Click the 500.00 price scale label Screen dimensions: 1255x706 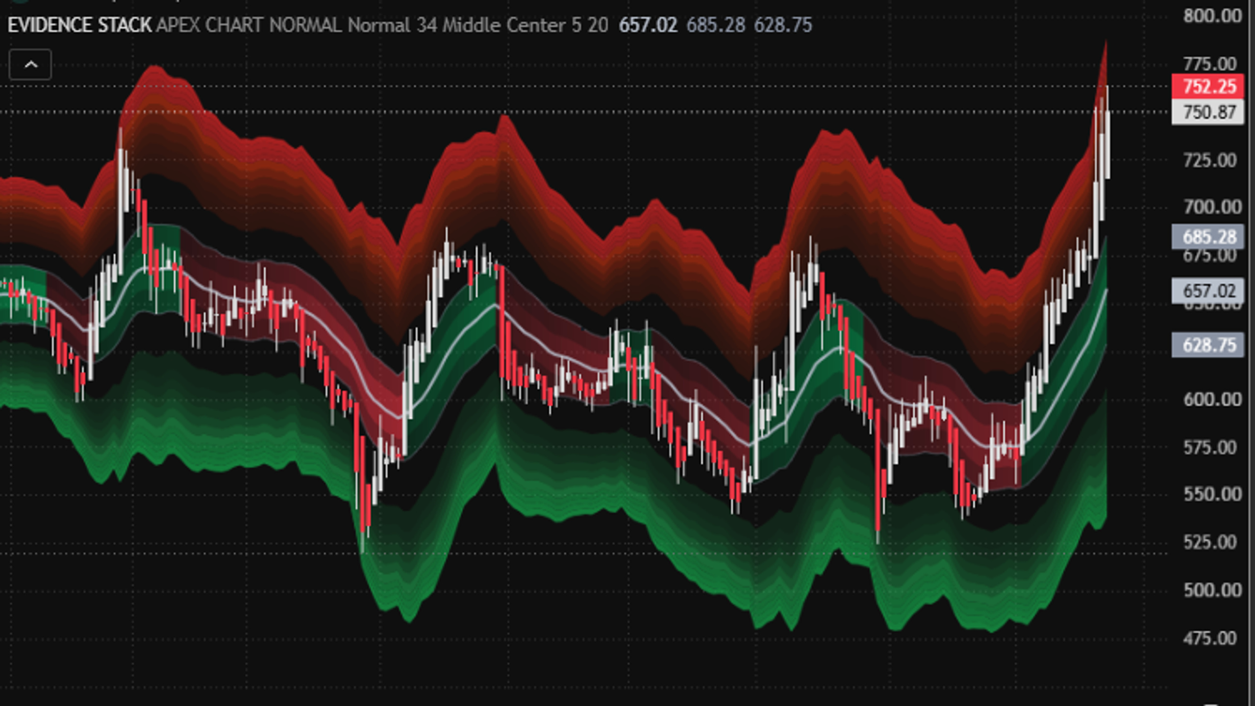point(1213,589)
